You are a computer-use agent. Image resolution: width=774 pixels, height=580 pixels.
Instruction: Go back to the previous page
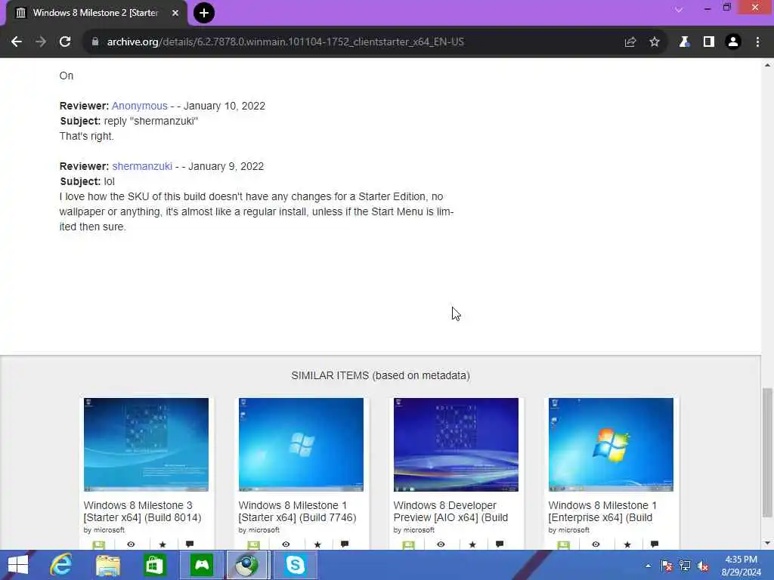tap(17, 42)
